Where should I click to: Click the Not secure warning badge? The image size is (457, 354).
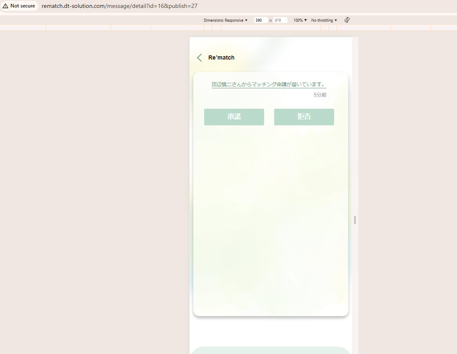(19, 6)
